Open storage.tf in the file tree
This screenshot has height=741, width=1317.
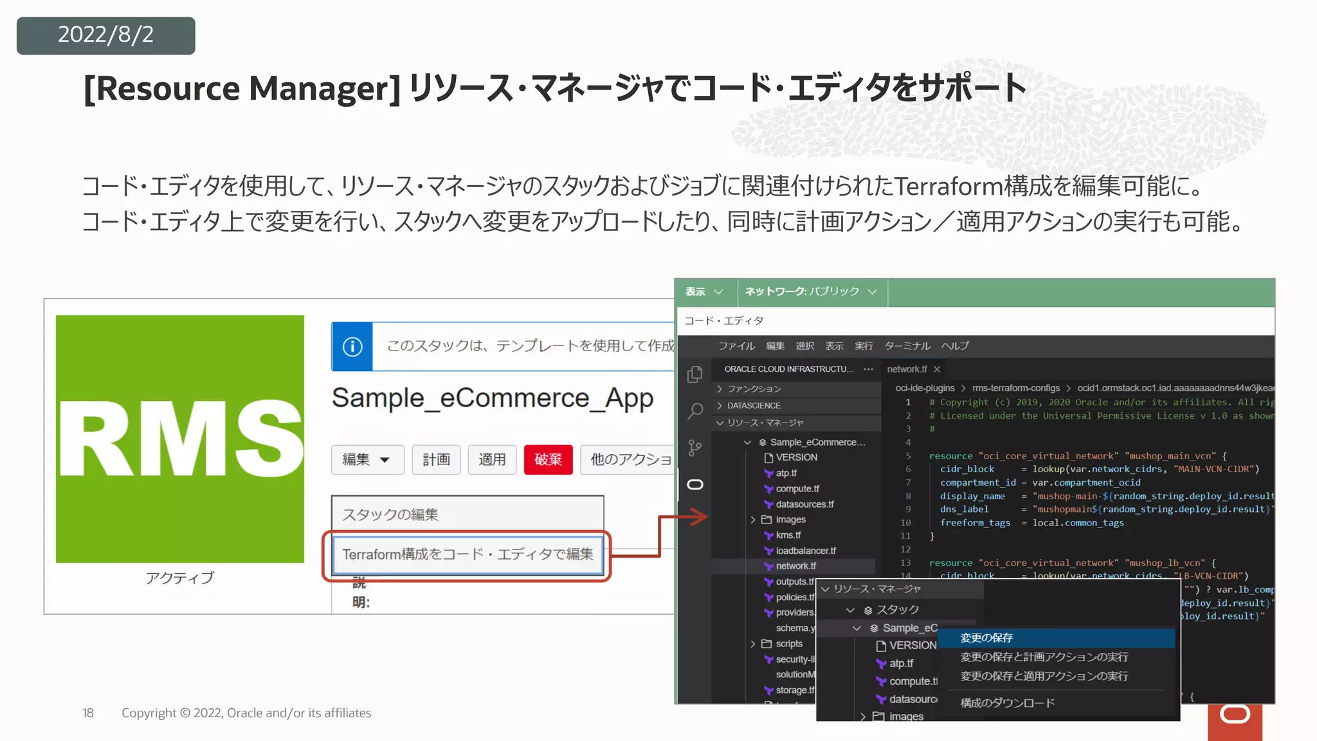pos(795,690)
